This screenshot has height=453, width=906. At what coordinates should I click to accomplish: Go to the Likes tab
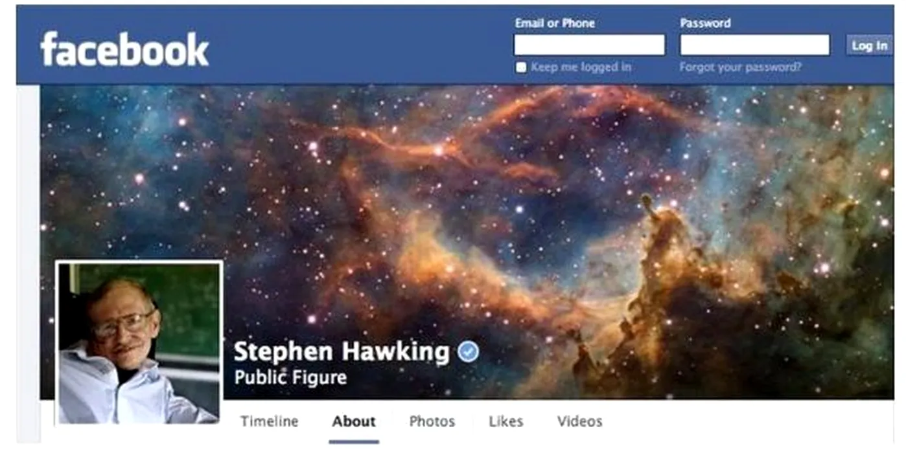coord(506,421)
